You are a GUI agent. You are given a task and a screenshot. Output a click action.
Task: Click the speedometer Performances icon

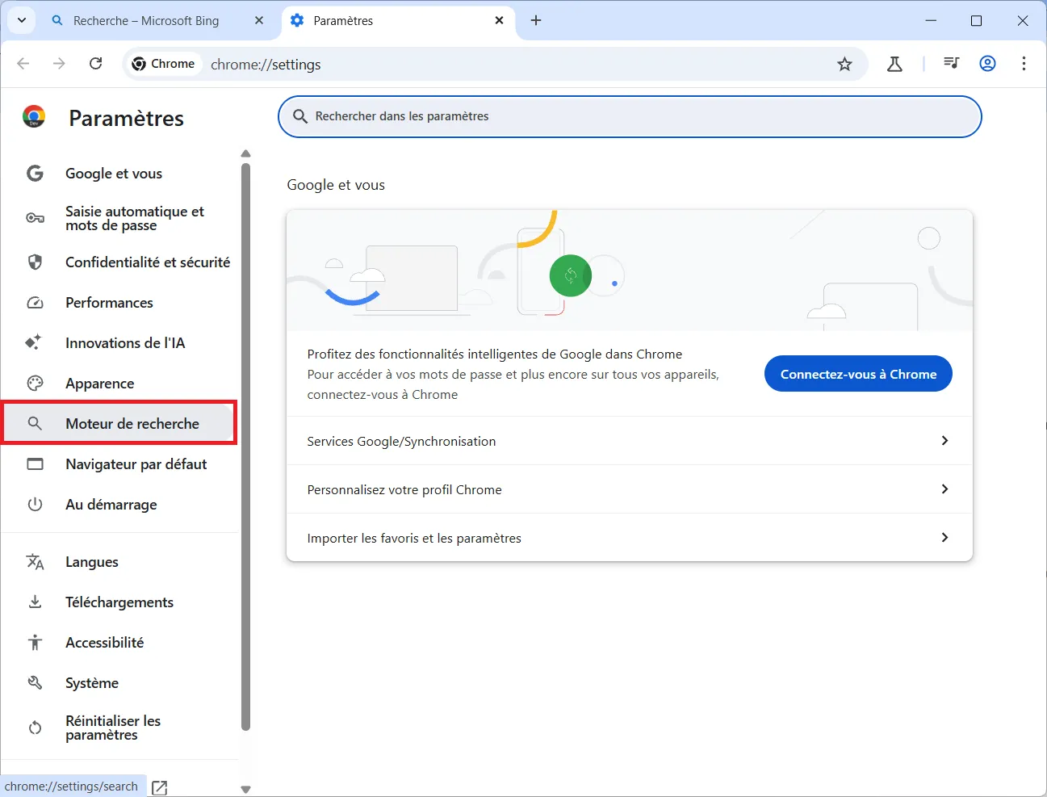(35, 303)
